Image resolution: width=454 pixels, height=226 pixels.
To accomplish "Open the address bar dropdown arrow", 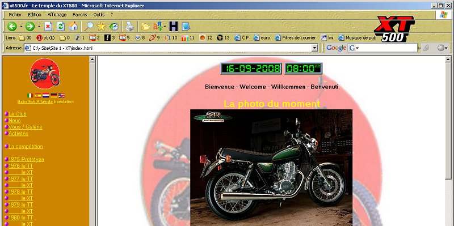I will (315, 48).
